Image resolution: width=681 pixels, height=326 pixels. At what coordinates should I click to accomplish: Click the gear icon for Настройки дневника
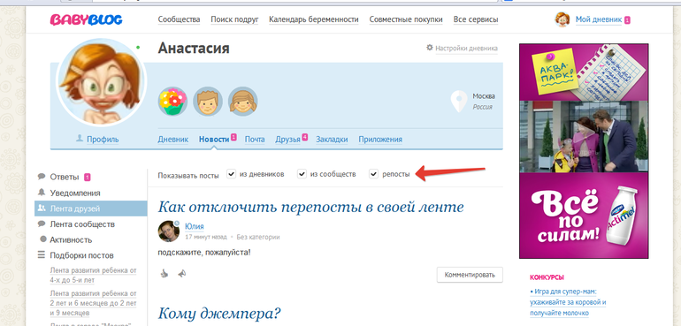coord(430,48)
